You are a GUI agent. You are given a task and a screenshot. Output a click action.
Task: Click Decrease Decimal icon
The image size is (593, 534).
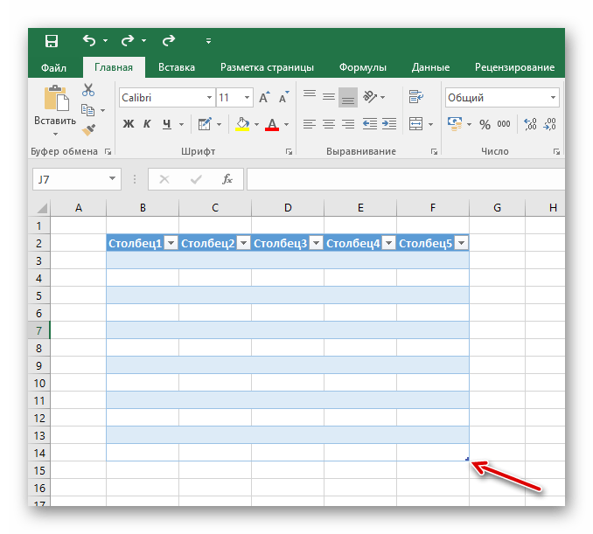[x=549, y=124]
